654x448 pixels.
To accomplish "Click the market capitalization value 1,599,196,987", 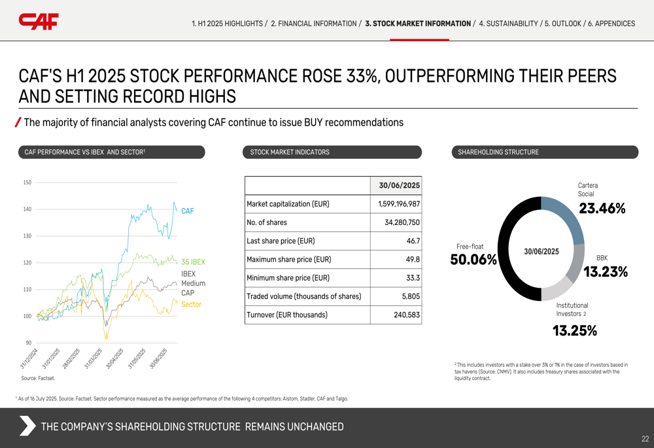I will coord(399,204).
